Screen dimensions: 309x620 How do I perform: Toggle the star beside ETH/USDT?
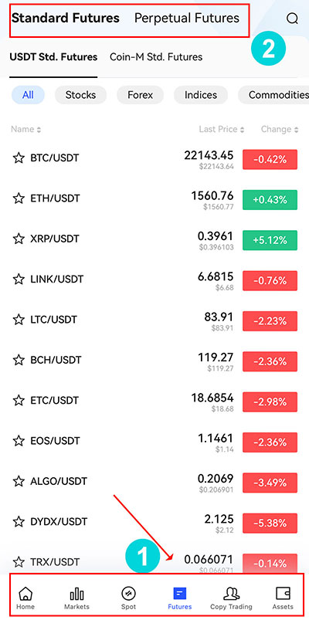(19, 198)
